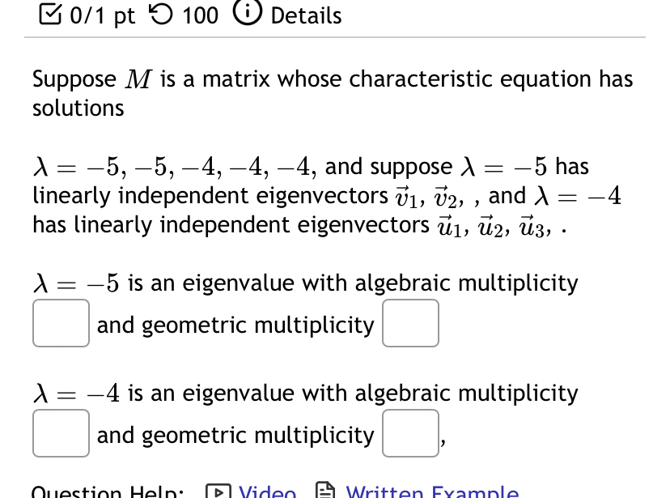Click the algebraic multiplicity box for lambda equals -5
Screen dimensions: 670x498
[x=61, y=322]
